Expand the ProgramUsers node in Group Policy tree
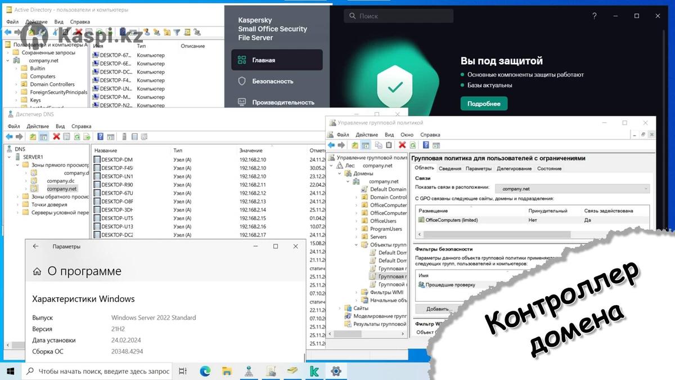Image resolution: width=675 pixels, height=380 pixels. 357,229
